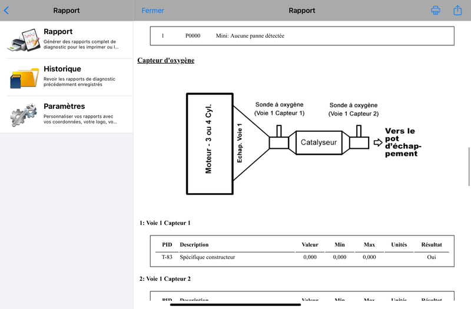The image size is (471, 309).
Task: Click the '1: Voie 1 Capteur 1' heading
Action: coord(165,223)
